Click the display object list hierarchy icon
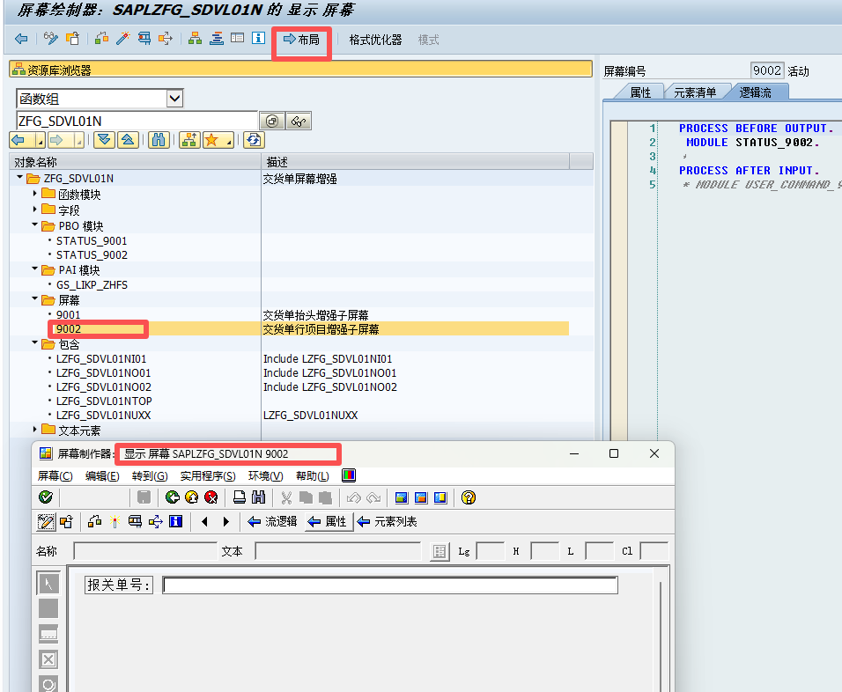842x692 pixels. click(x=195, y=38)
